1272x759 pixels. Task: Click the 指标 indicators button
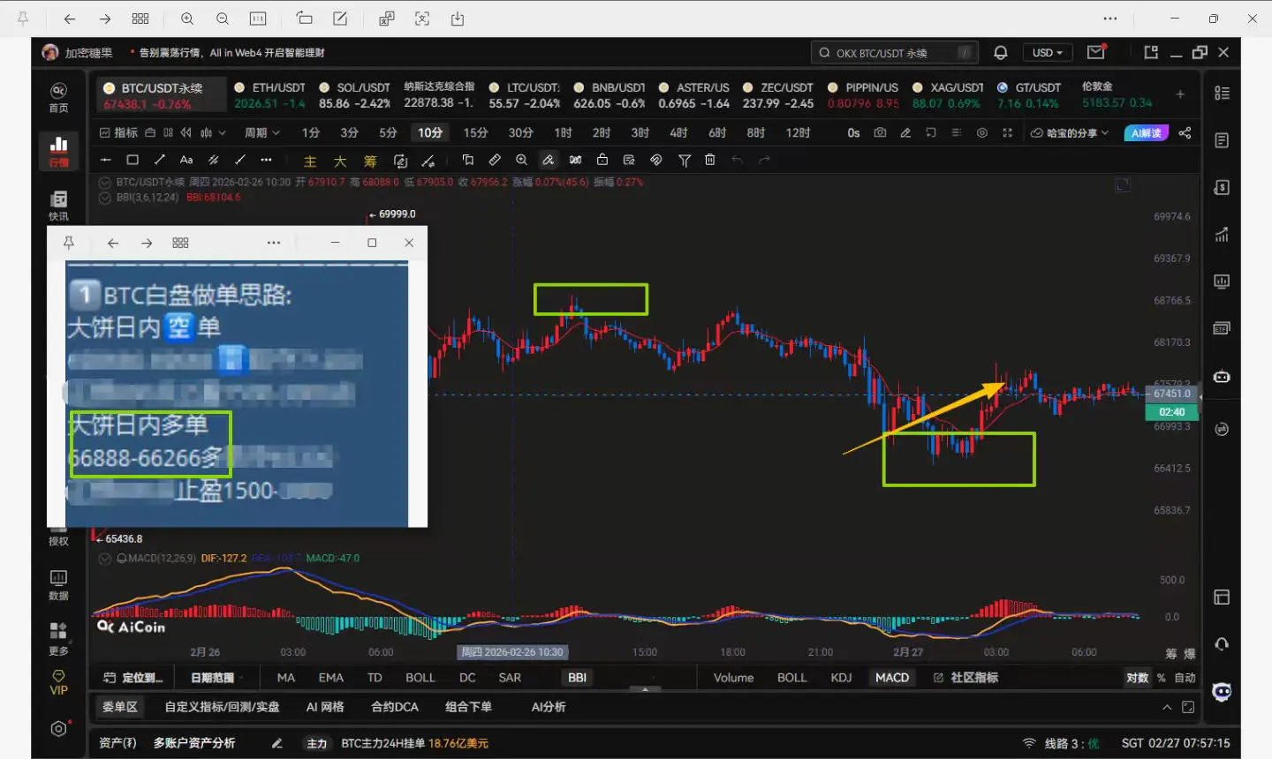point(118,132)
